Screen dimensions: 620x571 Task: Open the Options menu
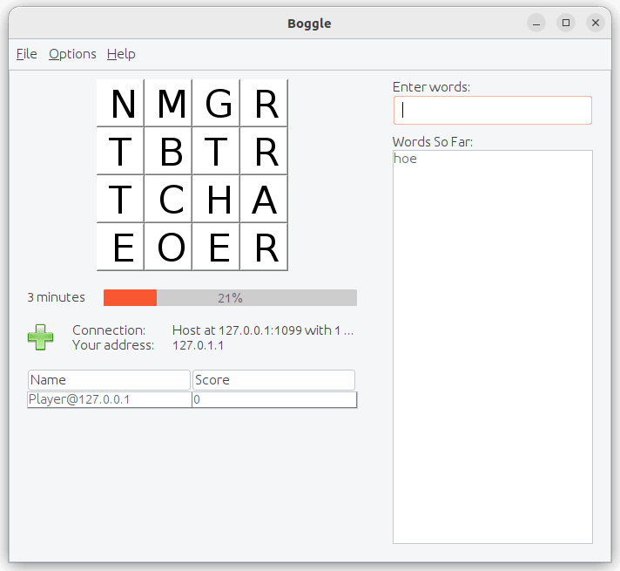[72, 54]
